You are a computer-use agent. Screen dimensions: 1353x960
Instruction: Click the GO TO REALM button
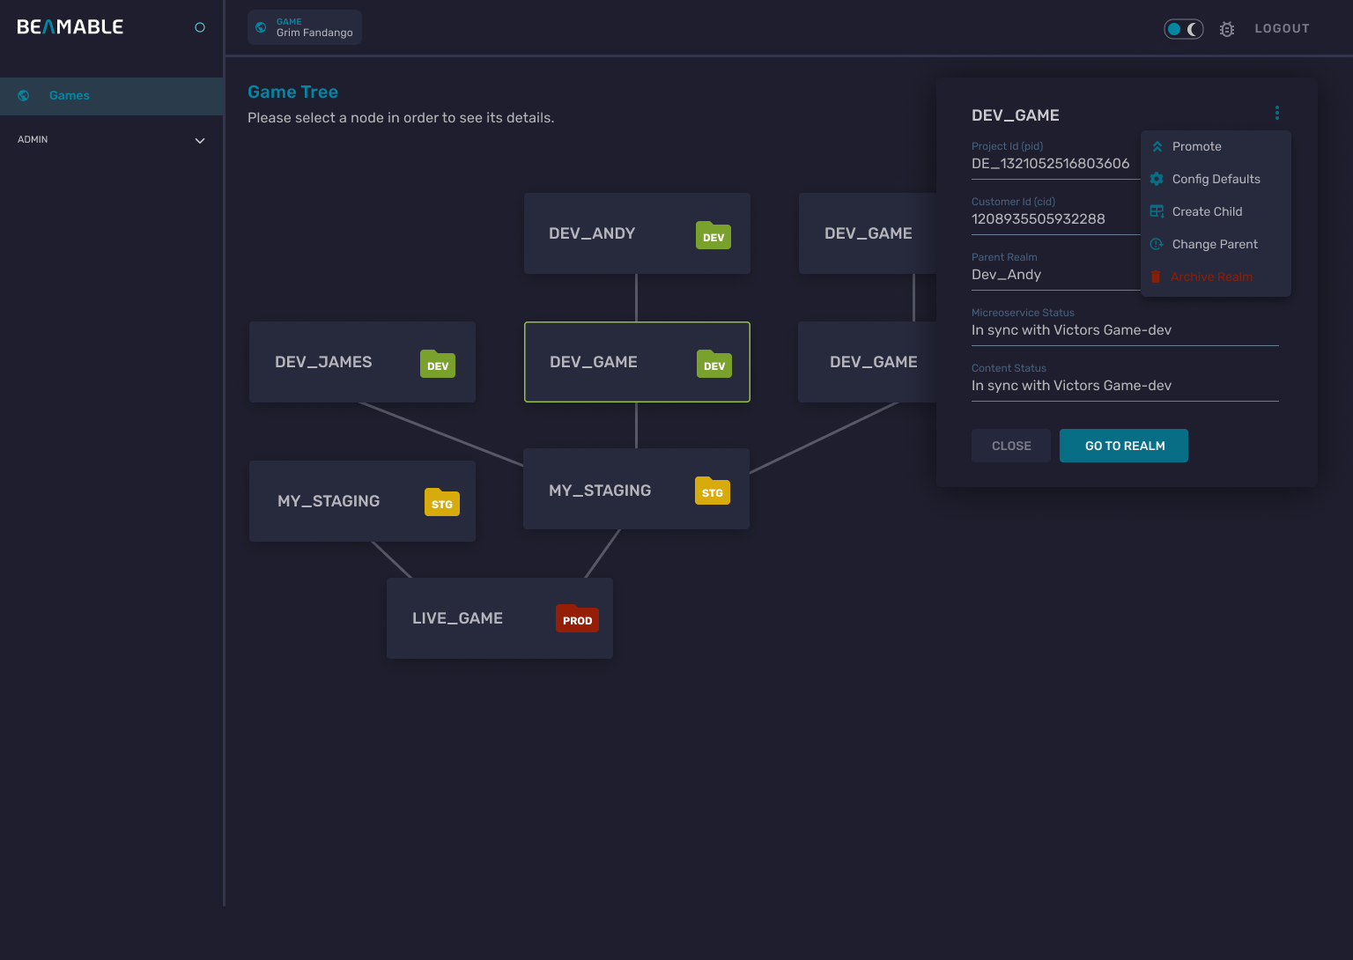point(1123,446)
